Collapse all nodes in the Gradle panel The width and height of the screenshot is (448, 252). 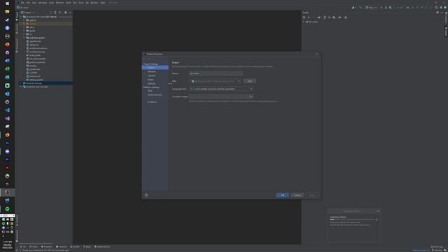pos(329,17)
